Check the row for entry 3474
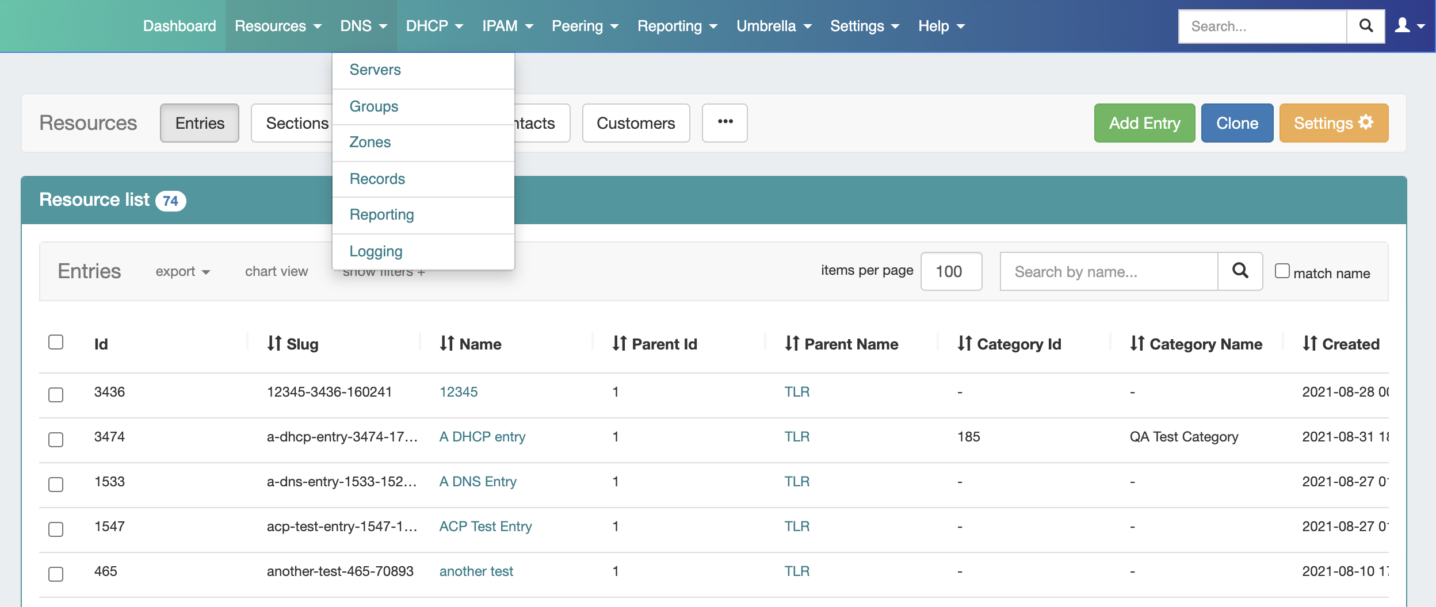The image size is (1436, 607). pos(56,440)
